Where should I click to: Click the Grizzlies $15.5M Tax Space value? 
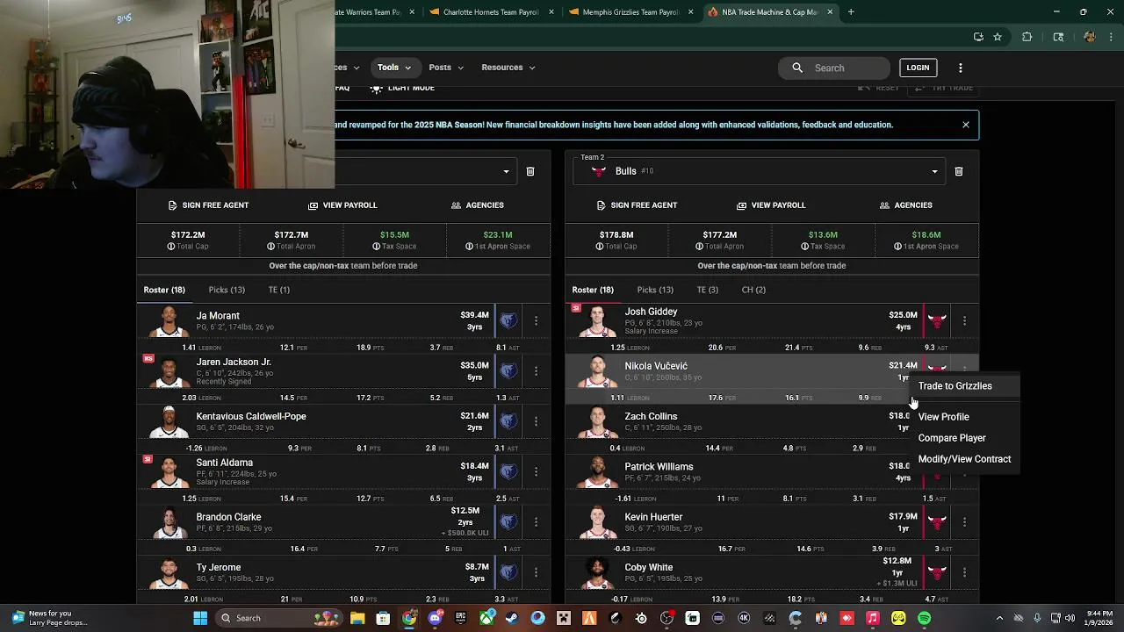pos(394,235)
